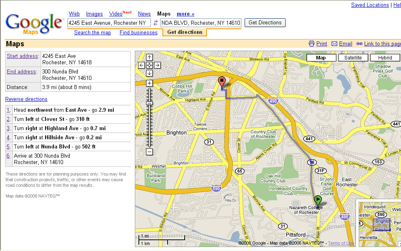The height and width of the screenshot is (251, 401).
Task: Open direction step 5 link
Action: pyautogui.click(x=8, y=147)
